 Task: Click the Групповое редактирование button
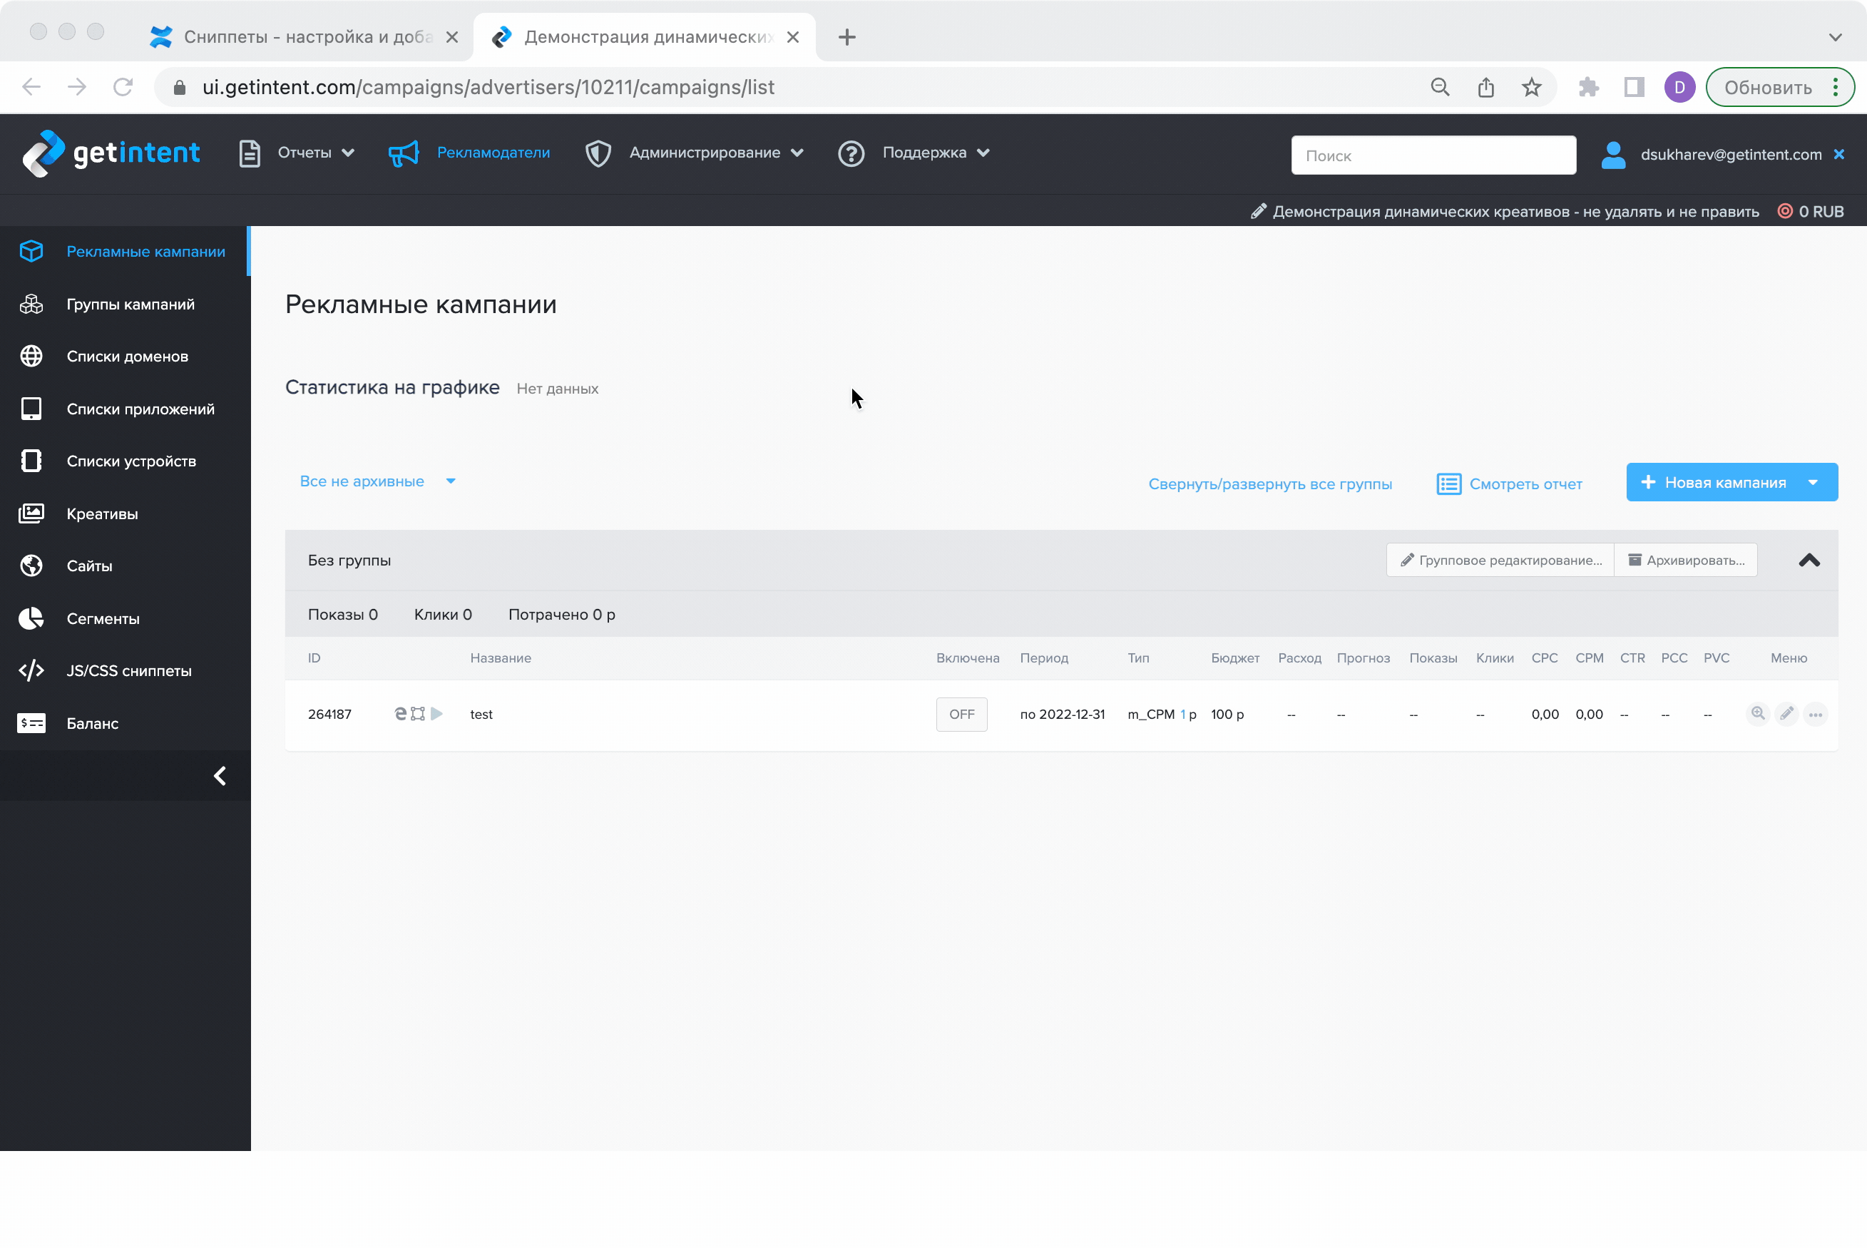coord(1500,561)
